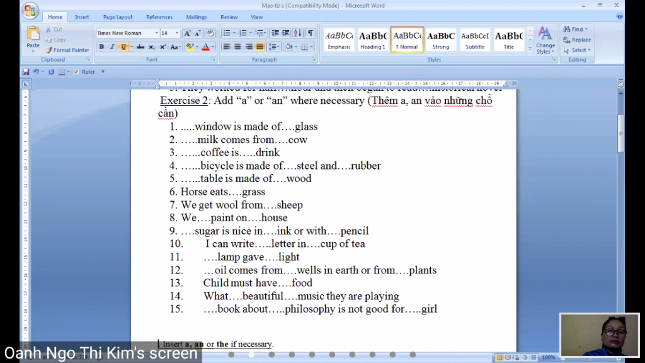Switch to the References tab
Viewport: 645px width, 363px height.
coord(159,17)
